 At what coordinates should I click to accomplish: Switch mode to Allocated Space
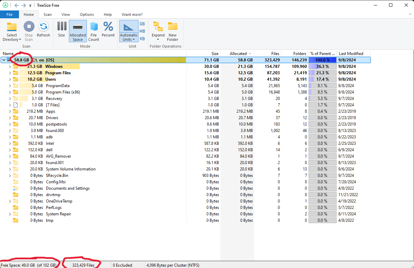point(78,31)
